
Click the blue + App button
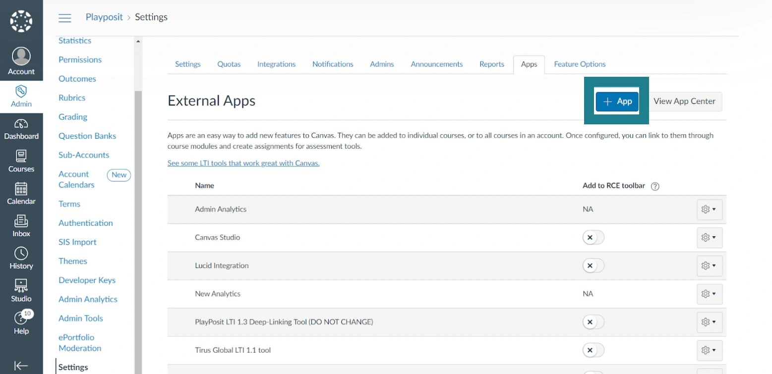(x=617, y=102)
